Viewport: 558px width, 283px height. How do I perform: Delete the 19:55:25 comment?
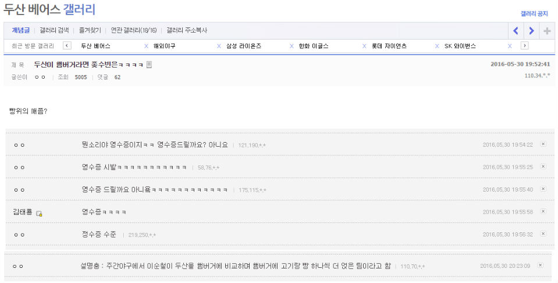pyautogui.click(x=543, y=167)
